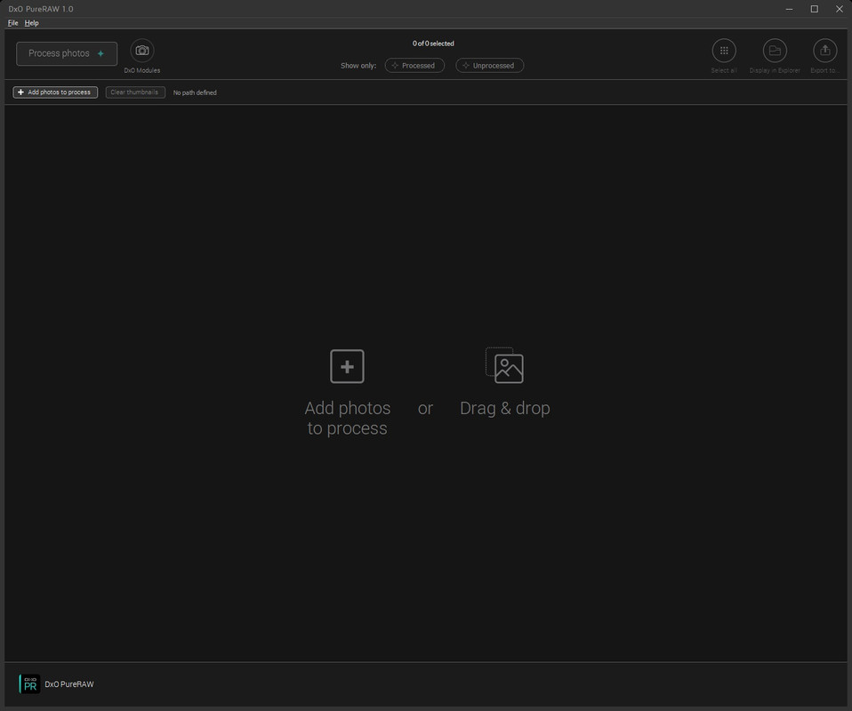Click Display in Explorer folder icon

[x=775, y=51]
